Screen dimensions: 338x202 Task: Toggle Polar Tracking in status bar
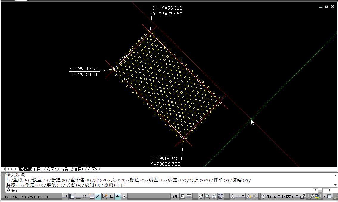click(85, 196)
